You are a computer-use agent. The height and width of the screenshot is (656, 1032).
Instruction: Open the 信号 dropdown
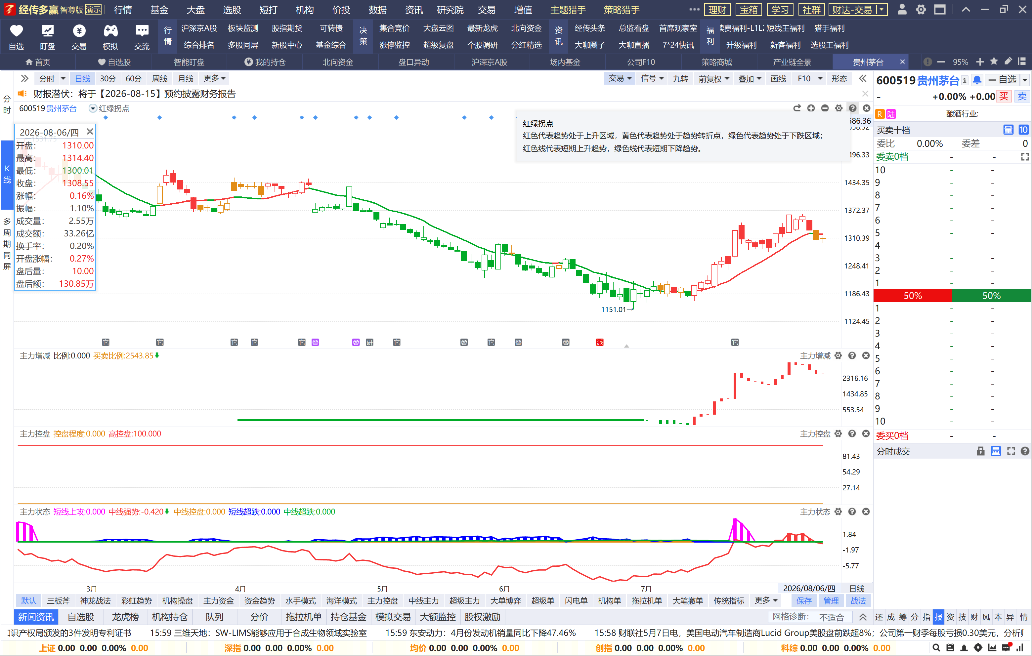652,78
